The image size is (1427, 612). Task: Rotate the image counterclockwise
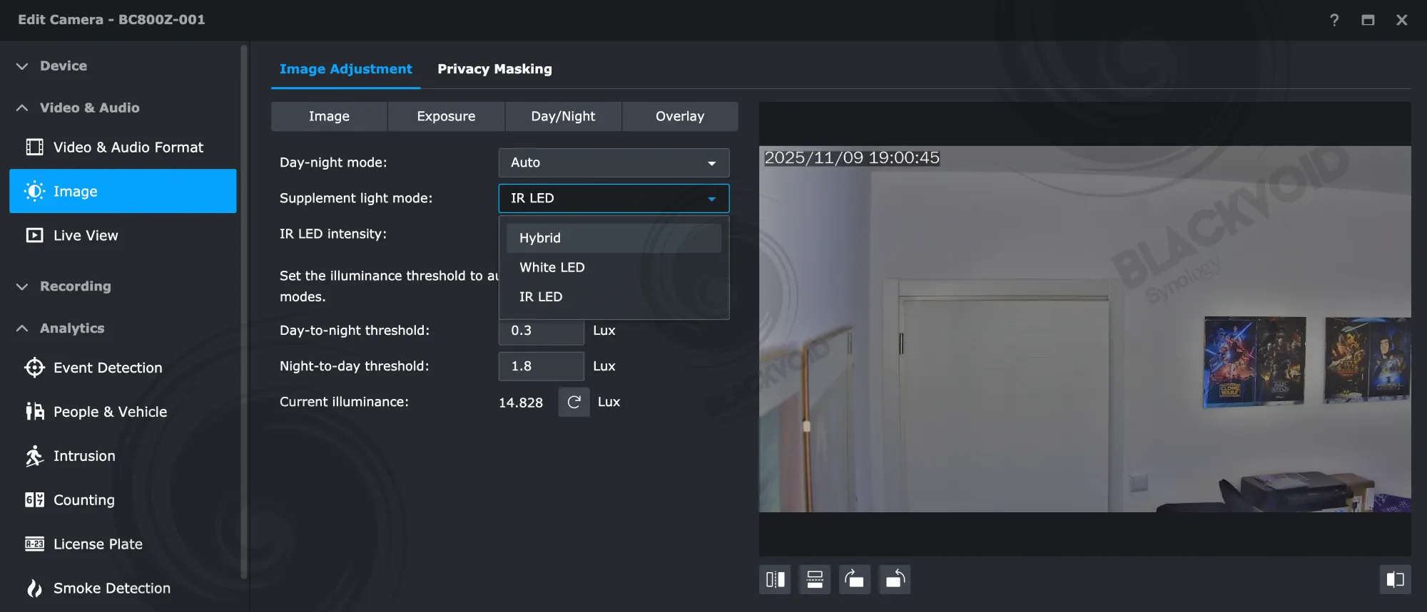click(x=895, y=579)
